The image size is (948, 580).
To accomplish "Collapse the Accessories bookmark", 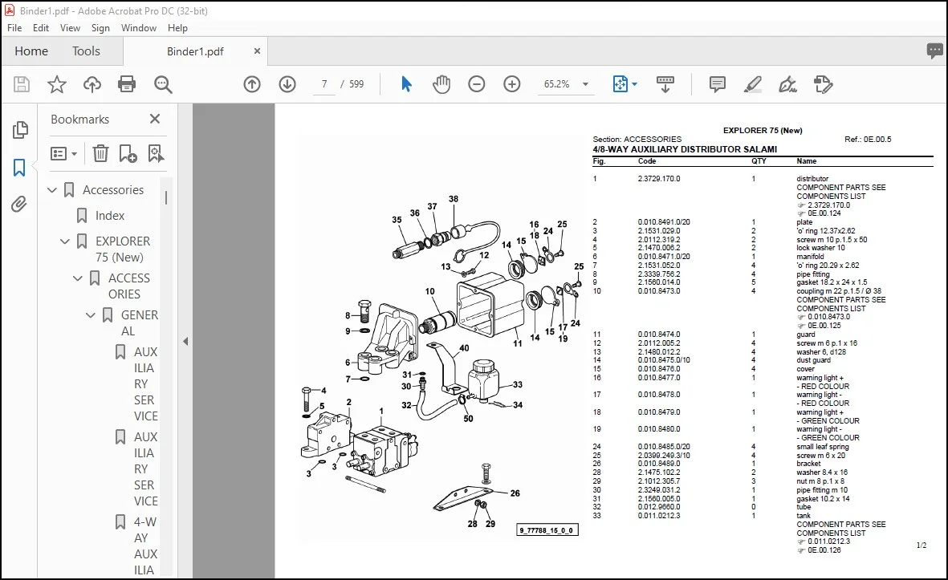I will 52,189.
